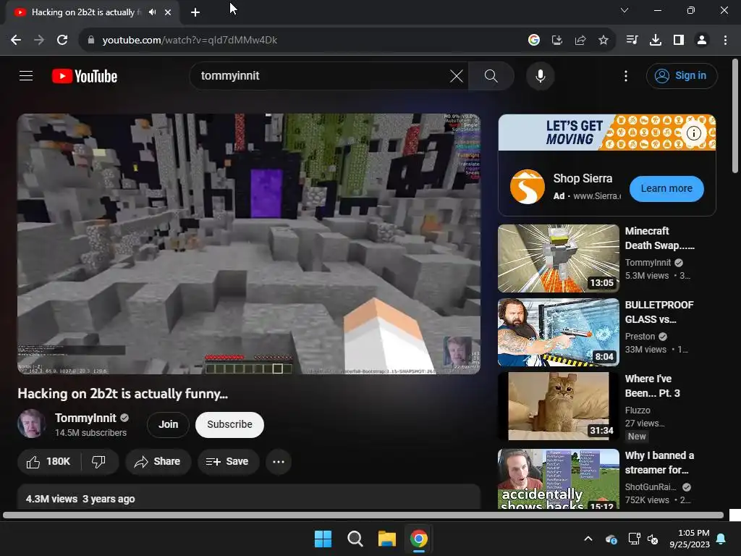741x556 pixels.
Task: Click the horizontal scrollbar
Action: pos(363,515)
